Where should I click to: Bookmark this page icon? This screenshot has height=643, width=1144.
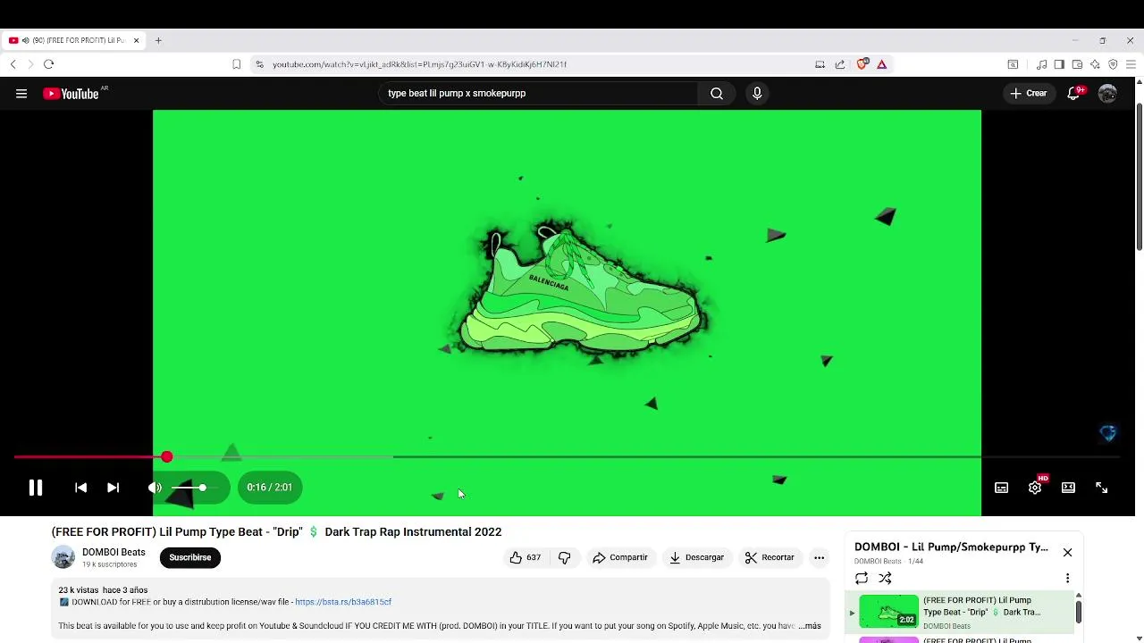236,64
